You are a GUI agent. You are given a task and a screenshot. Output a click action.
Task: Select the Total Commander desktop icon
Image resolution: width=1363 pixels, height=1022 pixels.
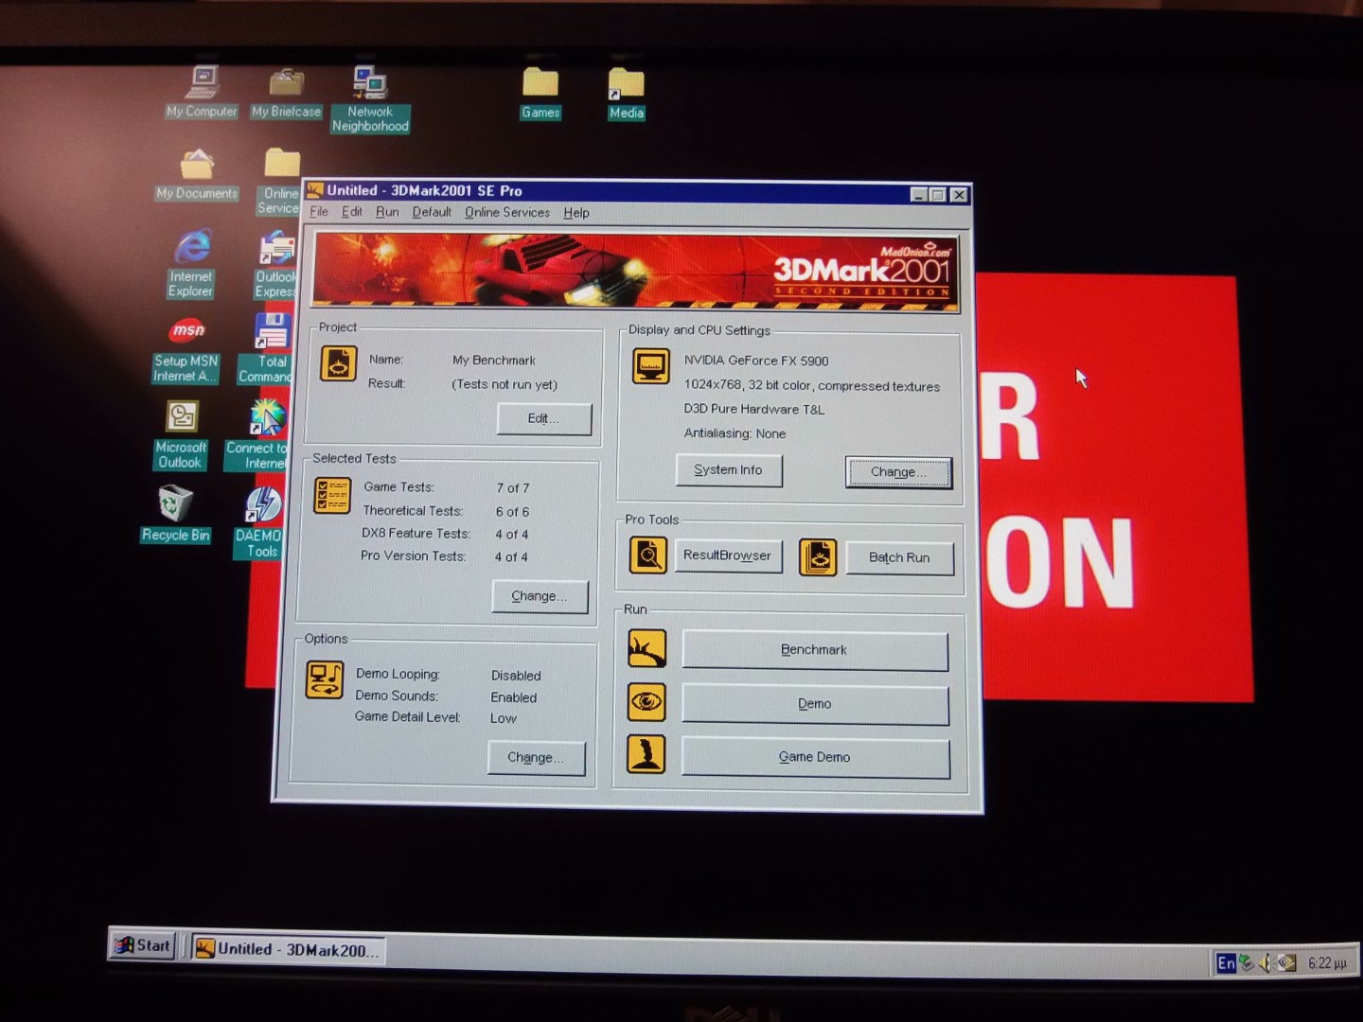269,348
